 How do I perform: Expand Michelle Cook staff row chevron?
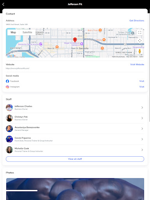tap(142, 150)
